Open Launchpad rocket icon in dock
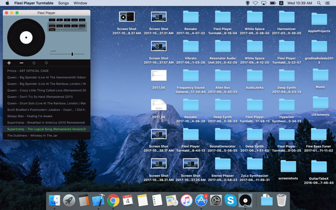 69,200
